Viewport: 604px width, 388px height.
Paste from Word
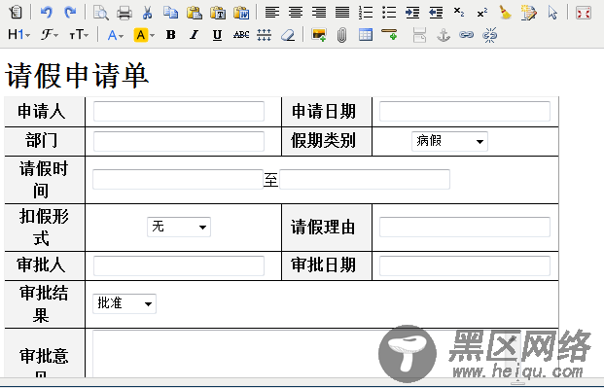(241, 13)
